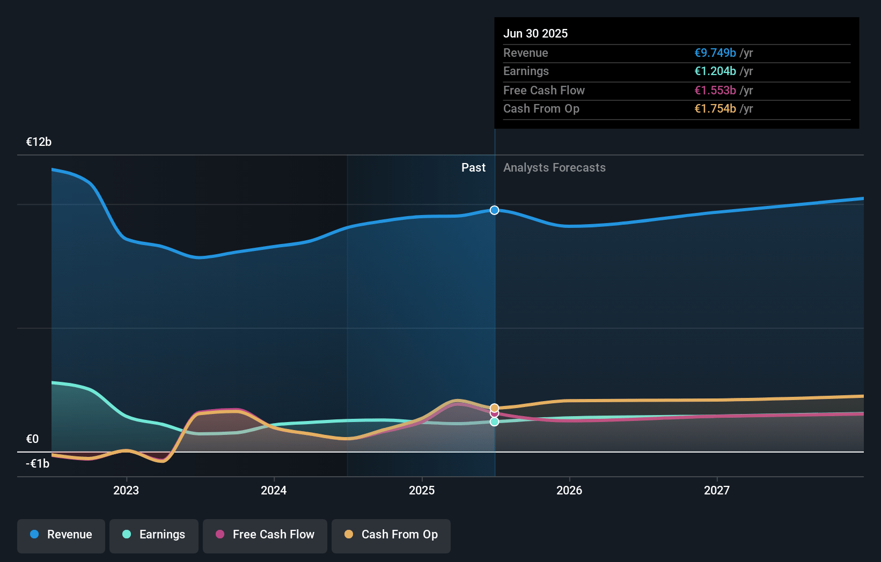Select the 2023 x-axis label
This screenshot has width=881, height=562.
[x=126, y=490]
